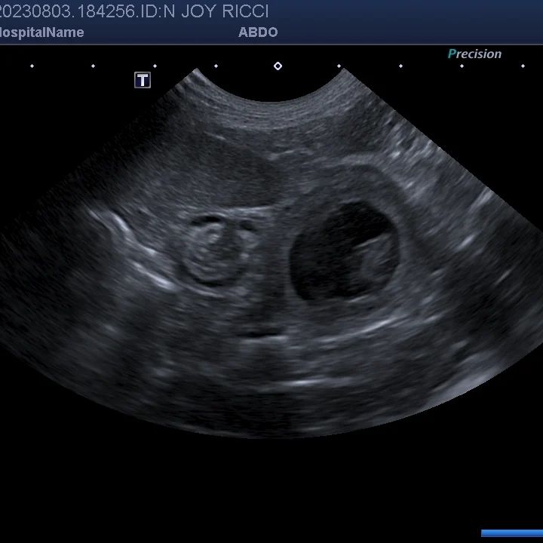This screenshot has height=543, width=543.
Task: Click the concentric ring structure left of center
Action: [x=213, y=249]
